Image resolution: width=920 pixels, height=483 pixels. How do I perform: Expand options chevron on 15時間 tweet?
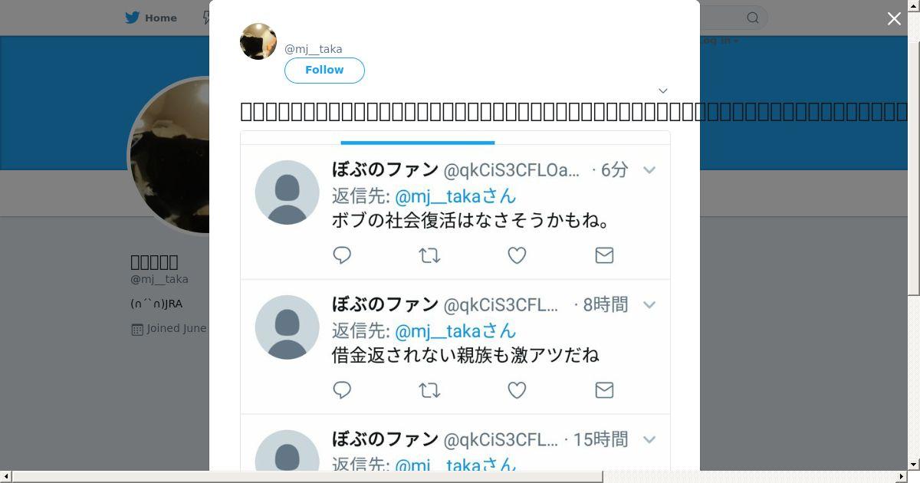(649, 440)
